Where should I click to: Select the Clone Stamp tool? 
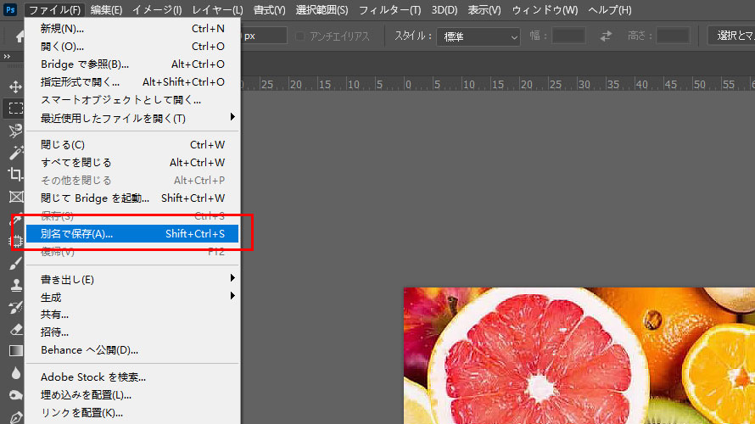pyautogui.click(x=15, y=285)
